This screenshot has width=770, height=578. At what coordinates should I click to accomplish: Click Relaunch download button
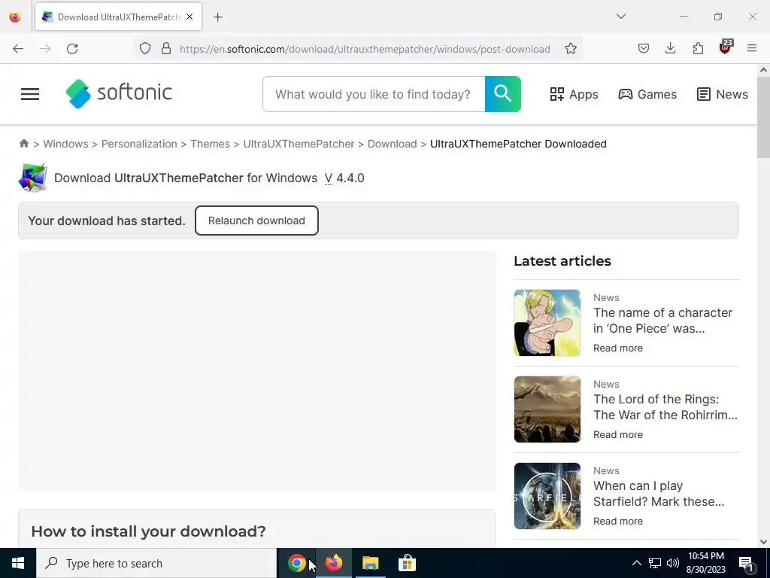tap(256, 221)
